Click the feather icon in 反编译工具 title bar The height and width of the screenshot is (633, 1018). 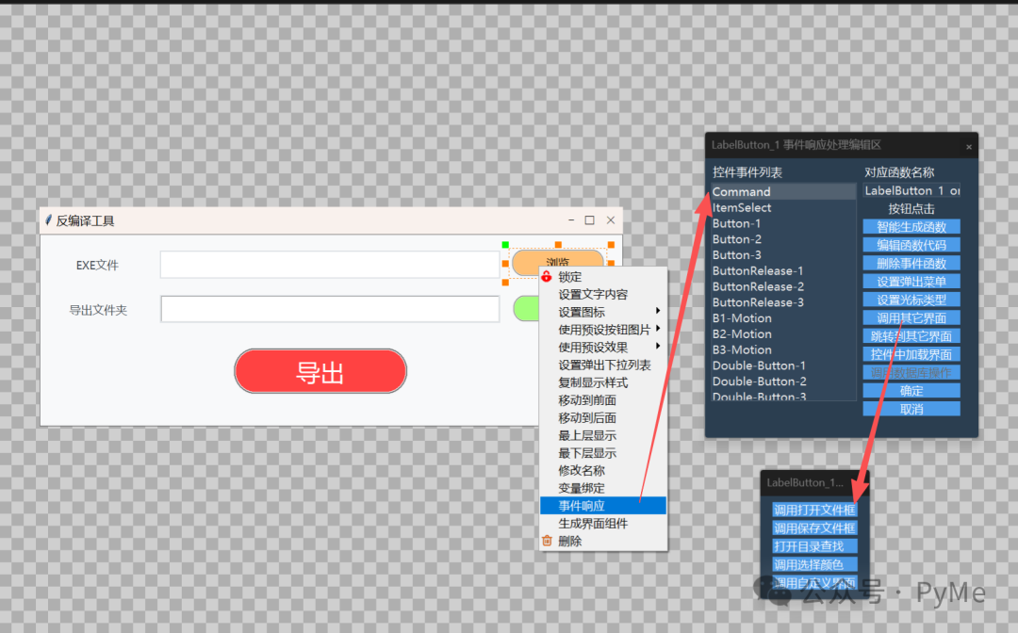coord(48,220)
